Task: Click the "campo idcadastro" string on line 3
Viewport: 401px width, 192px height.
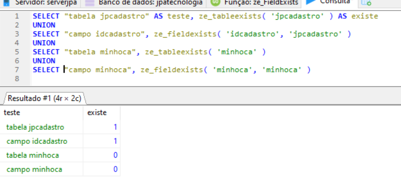Action: tap(104, 34)
